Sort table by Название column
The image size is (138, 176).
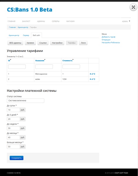40,61
